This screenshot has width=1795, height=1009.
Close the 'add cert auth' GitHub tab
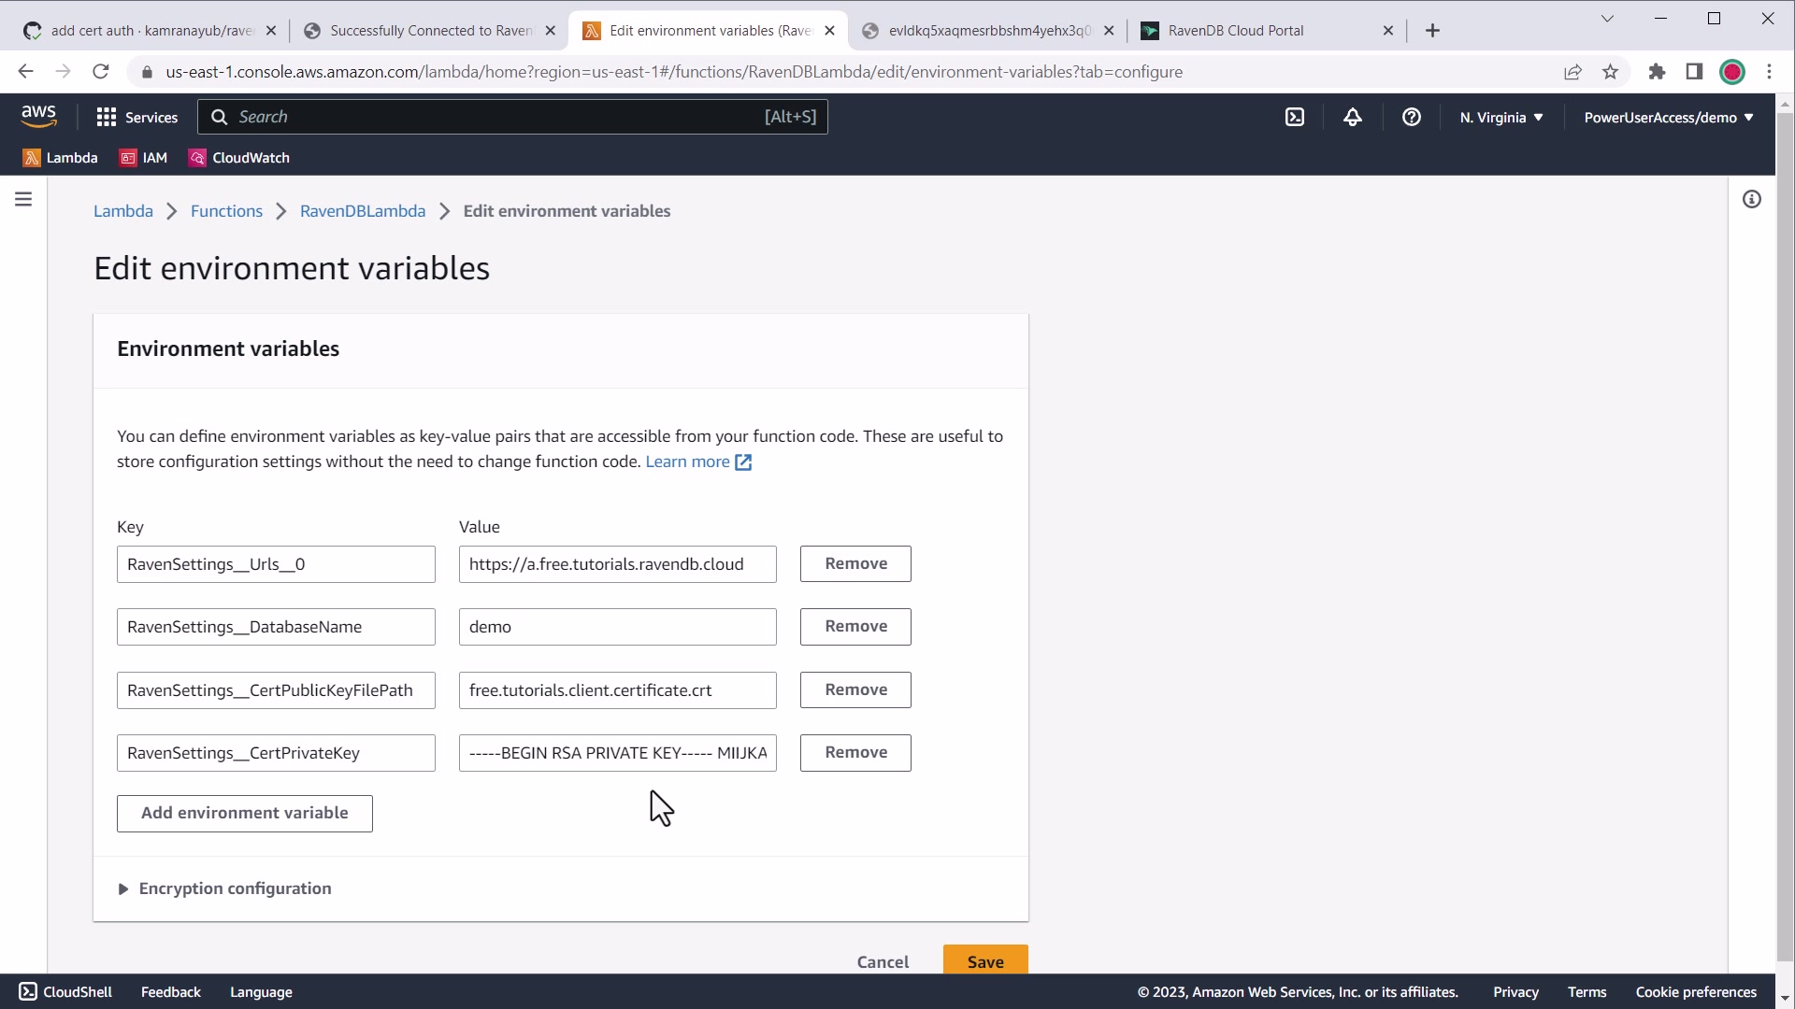point(271,31)
